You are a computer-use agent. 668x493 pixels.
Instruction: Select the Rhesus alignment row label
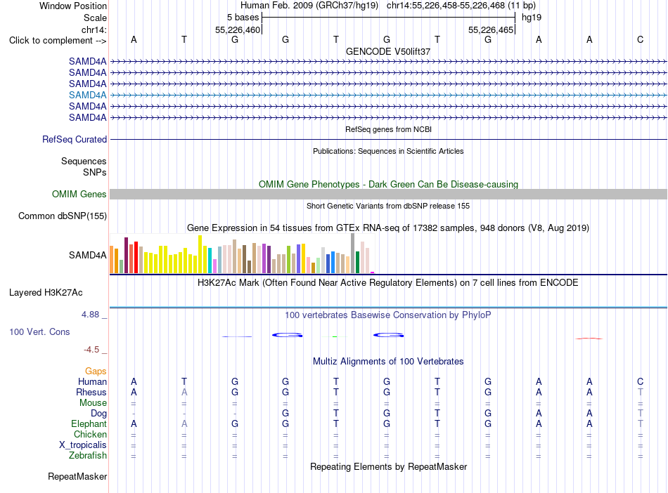[x=91, y=392]
